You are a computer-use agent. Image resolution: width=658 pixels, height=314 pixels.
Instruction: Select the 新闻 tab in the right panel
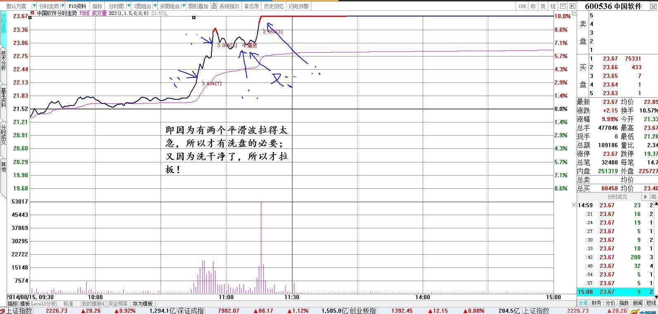click(637, 303)
